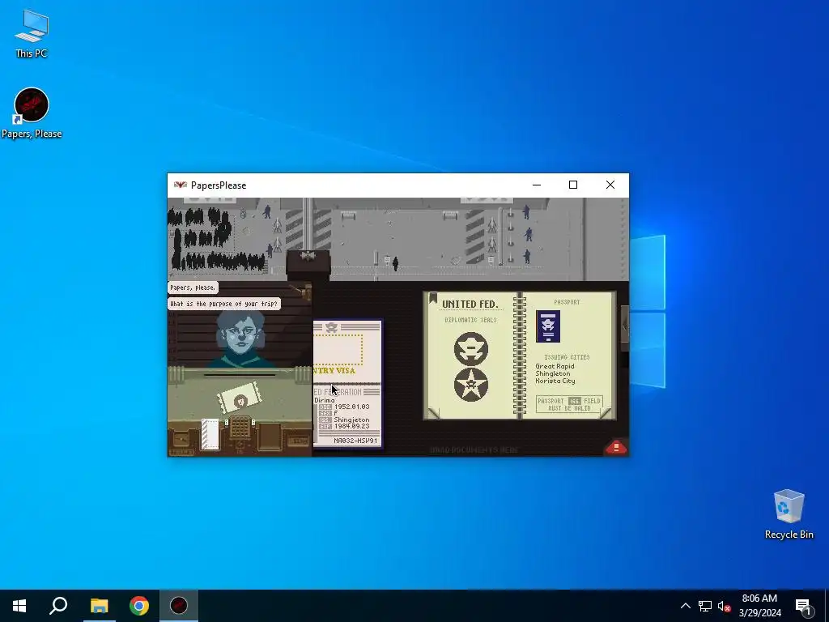Click the 'Papers, please.' speech bubble
The image size is (829, 622).
click(x=193, y=288)
